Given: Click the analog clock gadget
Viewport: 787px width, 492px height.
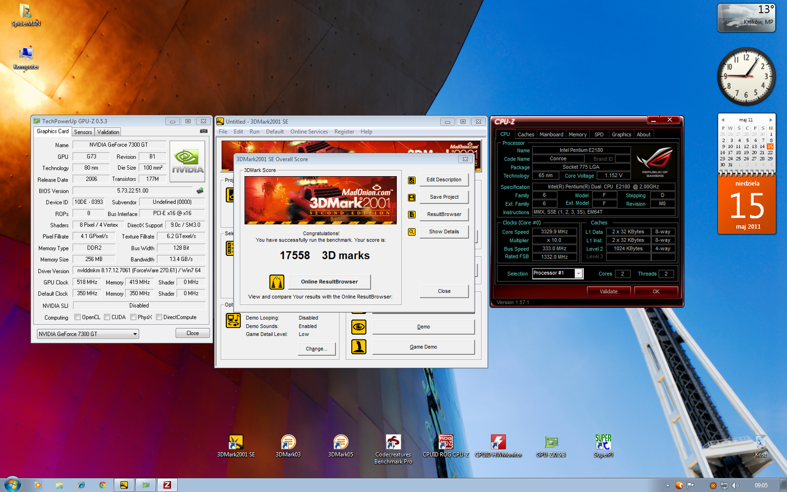Looking at the screenshot, I should 746,76.
